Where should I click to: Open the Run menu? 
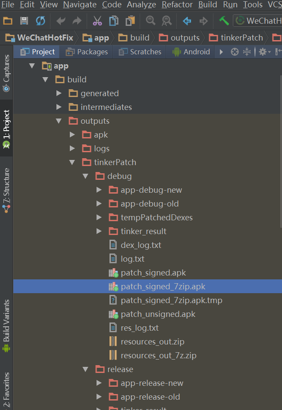[x=230, y=4]
